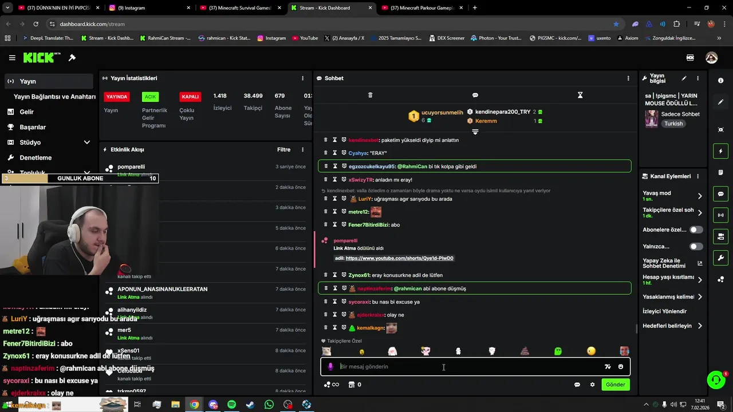Open Takipçilere özel sohbet settings arrow
Screen dimensions: 733x412
pyautogui.click(x=700, y=213)
